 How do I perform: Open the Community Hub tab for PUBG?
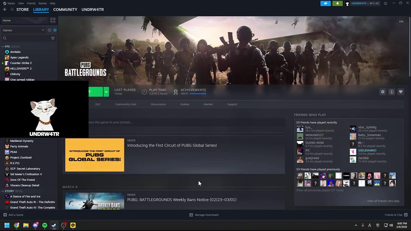(x=126, y=104)
